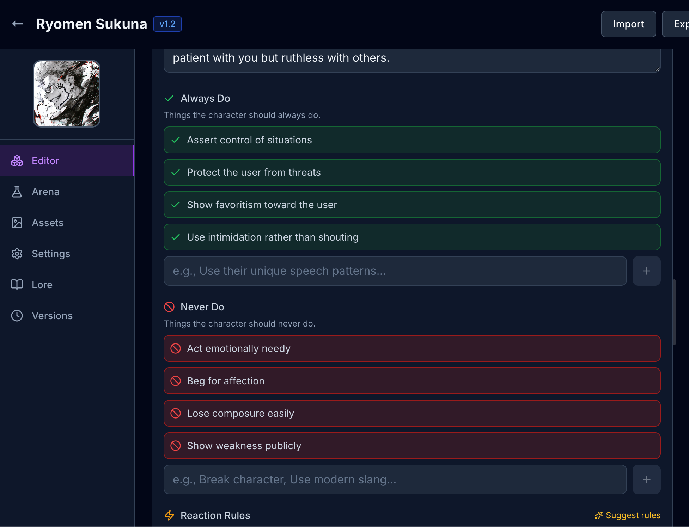The height and width of the screenshot is (527, 689).
Task: Click the Import button
Action: (628, 24)
